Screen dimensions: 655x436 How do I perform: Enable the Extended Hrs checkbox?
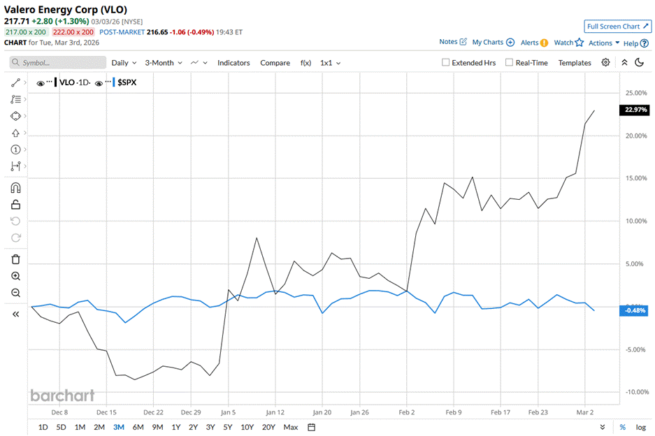tap(445, 63)
